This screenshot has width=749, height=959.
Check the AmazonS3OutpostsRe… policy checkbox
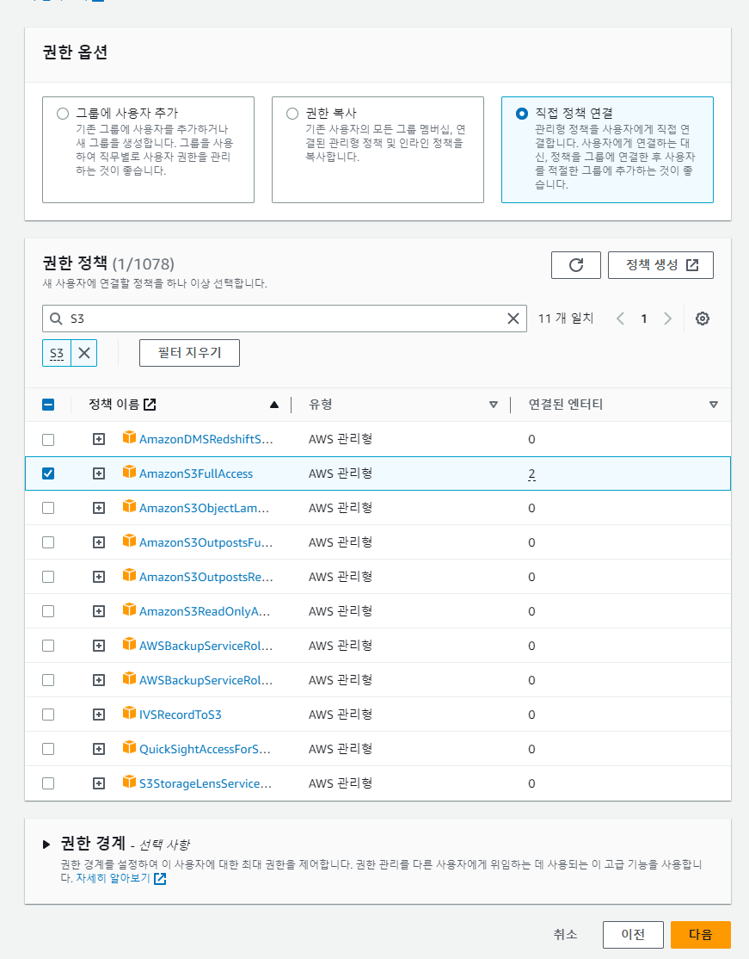click(48, 578)
